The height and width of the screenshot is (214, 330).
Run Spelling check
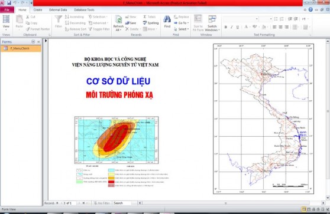tap(151, 23)
